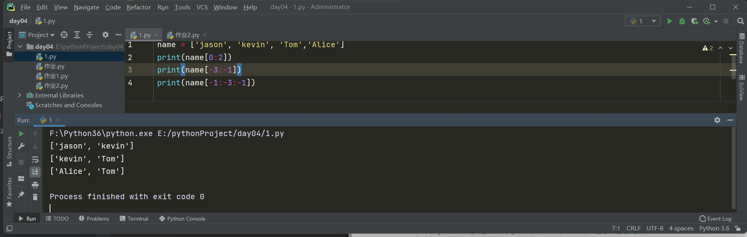
Task: Open Project panel settings gear
Action: point(105,35)
